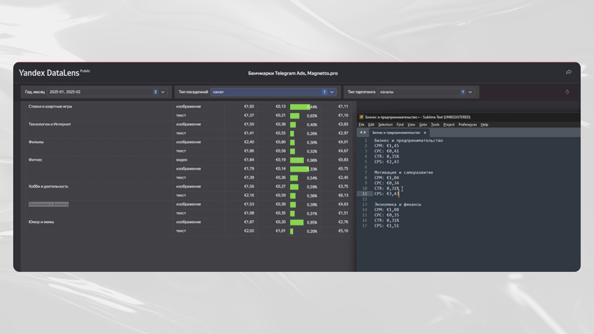The width and height of the screenshot is (594, 334).
Task: Open the View menu in Sublime Text
Action: click(411, 125)
